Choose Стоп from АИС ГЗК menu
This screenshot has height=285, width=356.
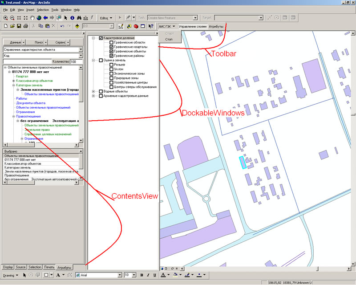click(169, 39)
